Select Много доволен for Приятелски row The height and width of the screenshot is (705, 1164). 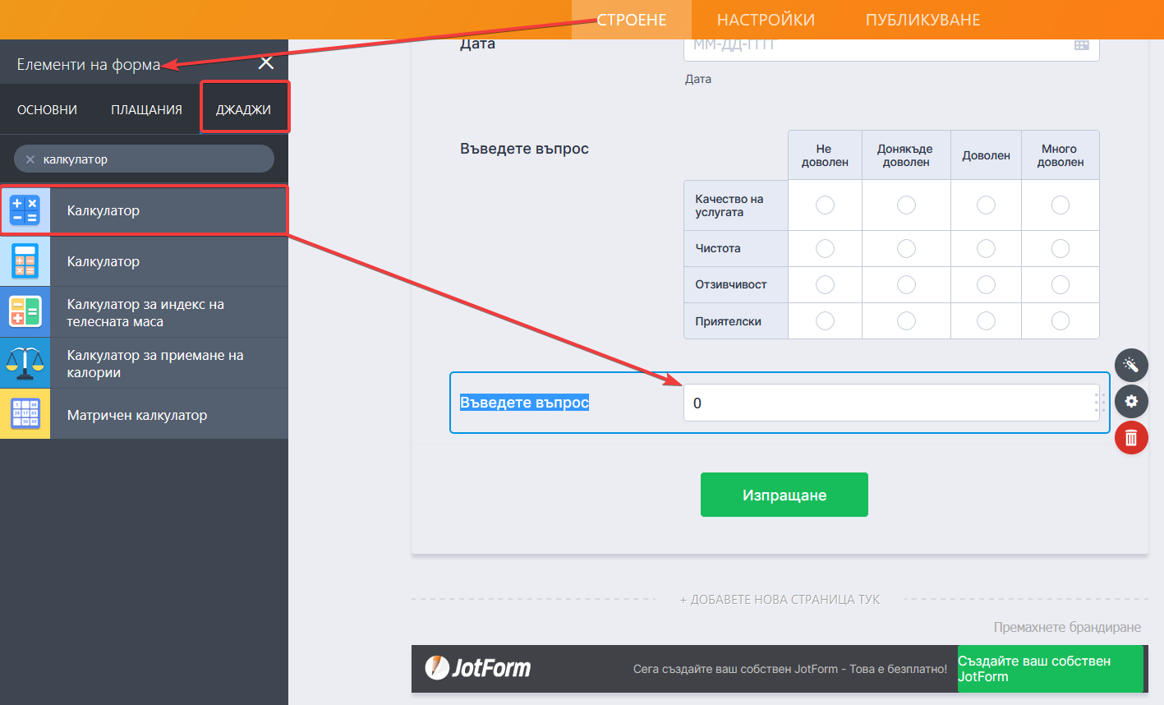point(1060,320)
